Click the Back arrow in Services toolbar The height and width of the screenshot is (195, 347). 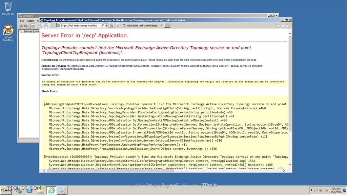tap(21, 26)
